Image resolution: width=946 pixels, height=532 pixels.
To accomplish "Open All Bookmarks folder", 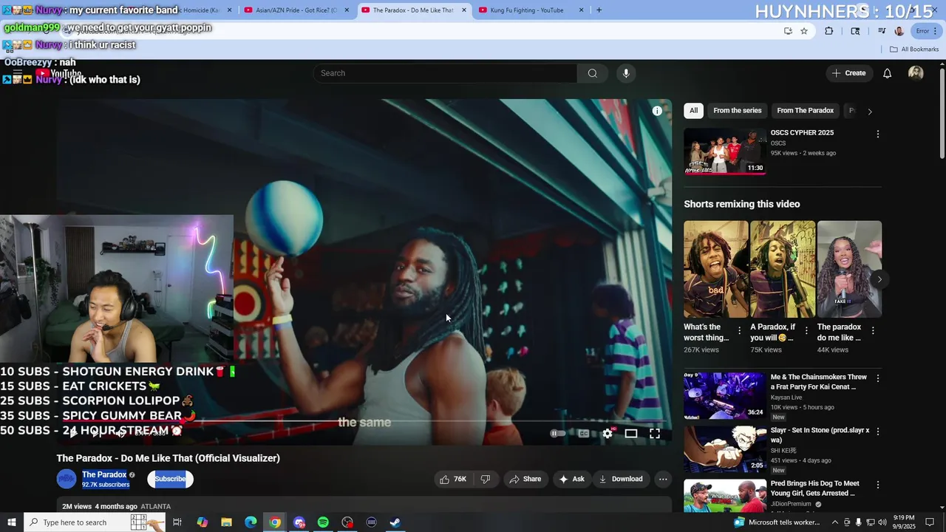I will pyautogui.click(x=914, y=50).
